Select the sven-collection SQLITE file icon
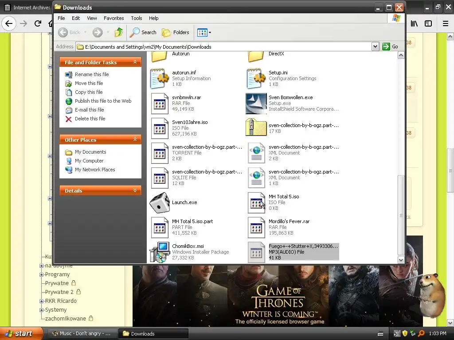Screen dimensions: 454x340 160,178
